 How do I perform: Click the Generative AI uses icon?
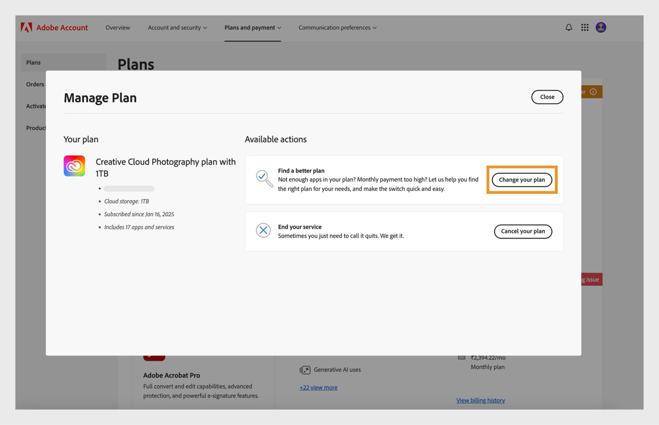pos(305,370)
